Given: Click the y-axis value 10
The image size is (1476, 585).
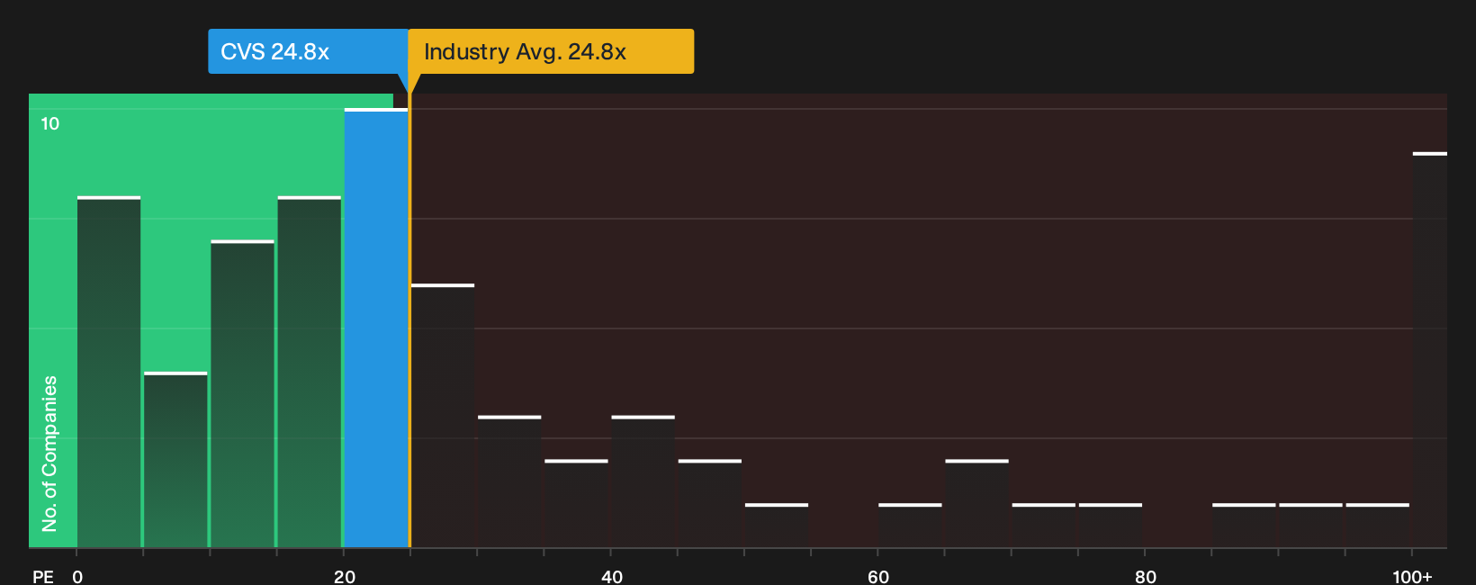Looking at the screenshot, I should (50, 123).
